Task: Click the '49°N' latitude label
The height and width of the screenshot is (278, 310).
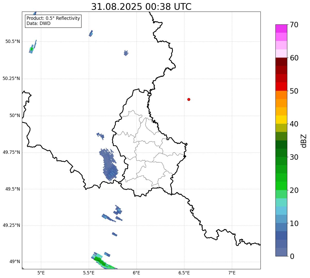Action: [x=15, y=262]
